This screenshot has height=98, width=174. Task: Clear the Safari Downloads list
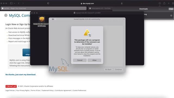click(x=171, y=9)
